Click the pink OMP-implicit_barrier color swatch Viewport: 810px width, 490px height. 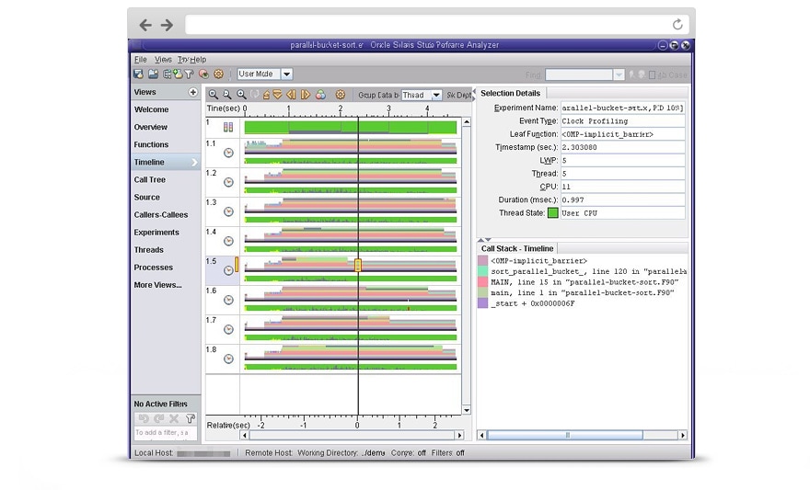coord(483,261)
